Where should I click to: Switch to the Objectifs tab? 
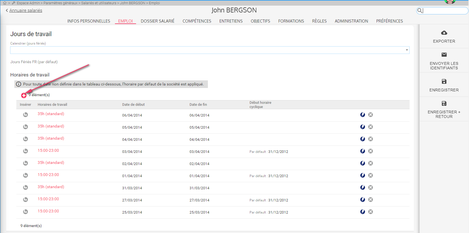[261, 21]
